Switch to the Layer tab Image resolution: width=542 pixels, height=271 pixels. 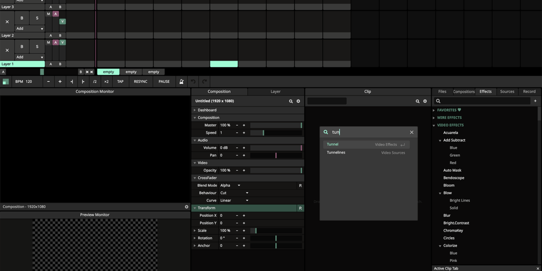tap(275, 91)
